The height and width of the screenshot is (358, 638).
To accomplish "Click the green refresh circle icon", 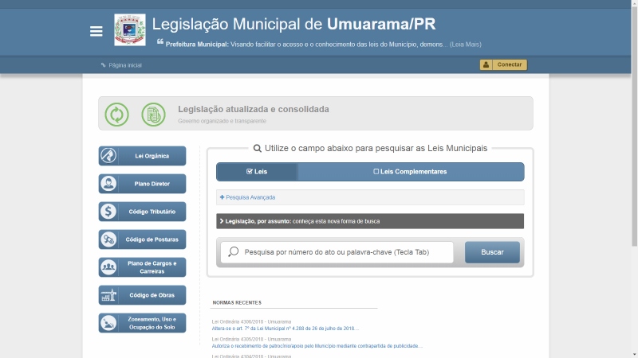I will (x=116, y=114).
